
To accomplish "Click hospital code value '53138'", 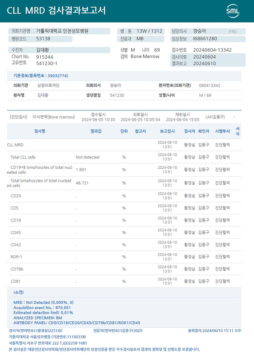I will [x=43, y=39].
